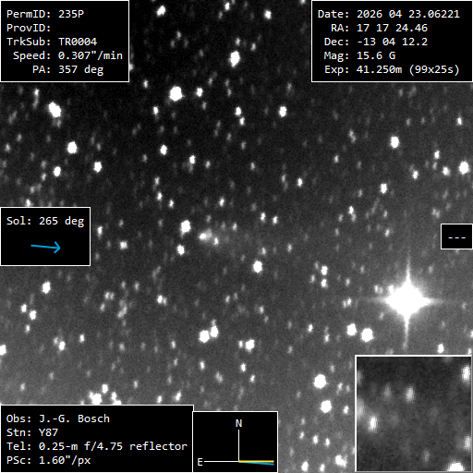Viewport: 473px width, 473px height.
Task: Click the observer name J.-G. Bosch
Action: tap(74, 418)
